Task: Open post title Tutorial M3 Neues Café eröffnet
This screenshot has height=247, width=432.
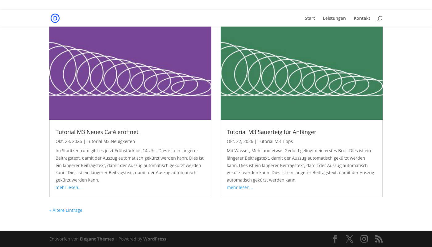Action: (97, 132)
